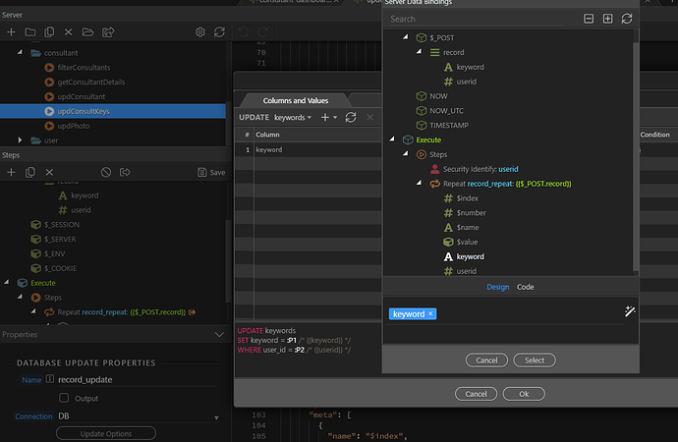Enable the Output checkbox
The height and width of the screenshot is (442, 678).
point(65,398)
